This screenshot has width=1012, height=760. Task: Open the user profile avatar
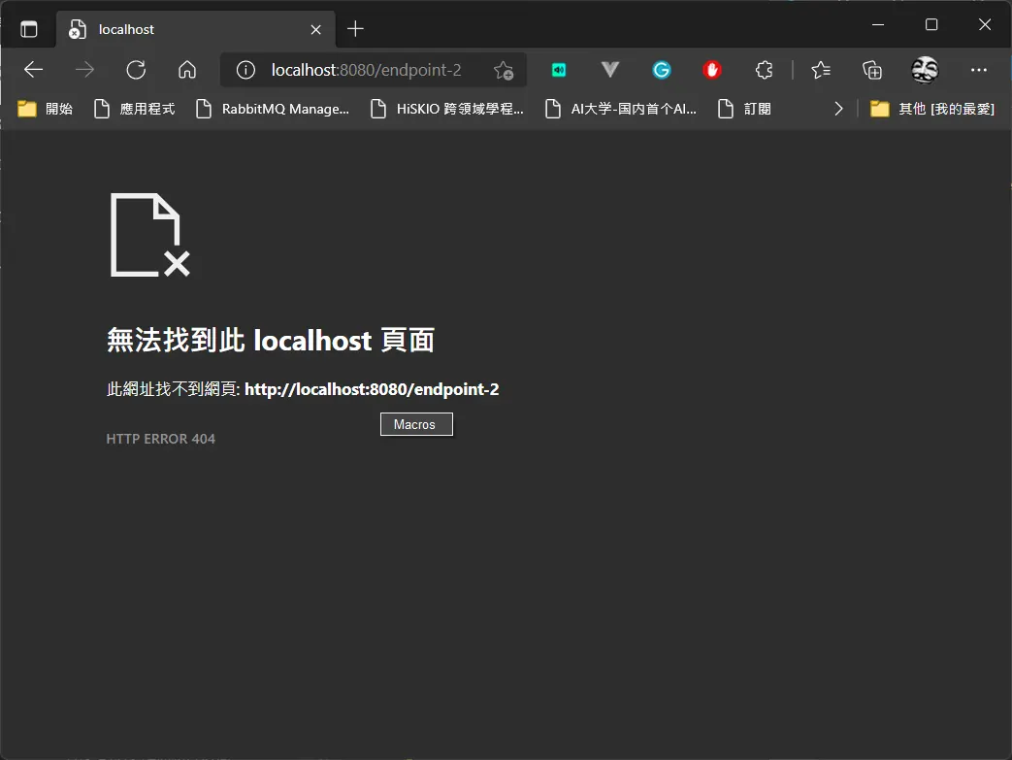pos(925,70)
